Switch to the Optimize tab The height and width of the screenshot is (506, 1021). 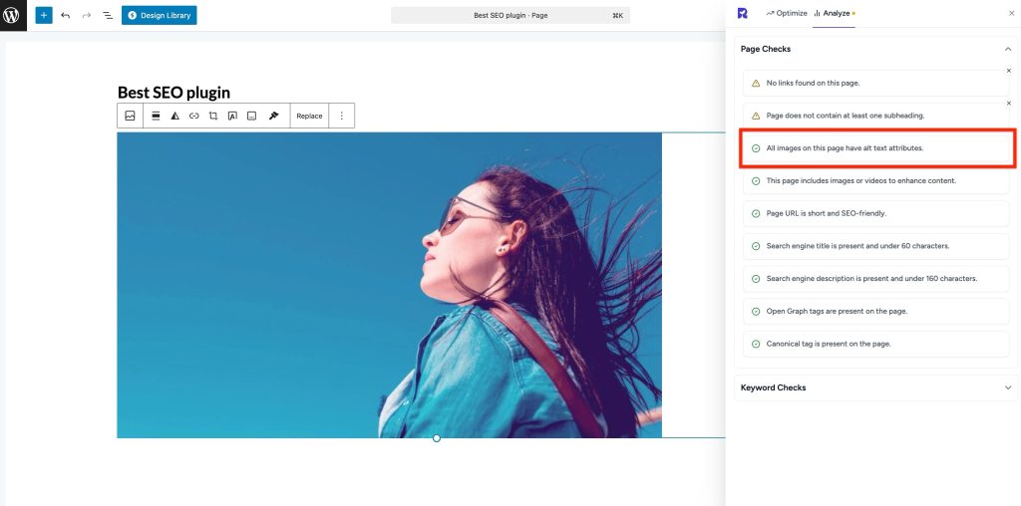point(787,13)
